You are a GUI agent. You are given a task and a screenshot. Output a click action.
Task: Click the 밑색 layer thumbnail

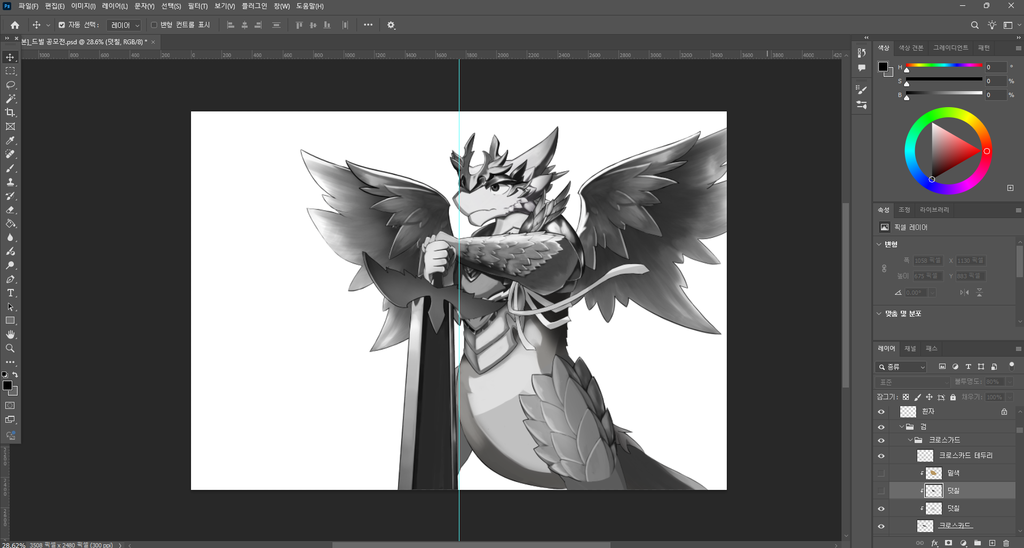coord(933,473)
